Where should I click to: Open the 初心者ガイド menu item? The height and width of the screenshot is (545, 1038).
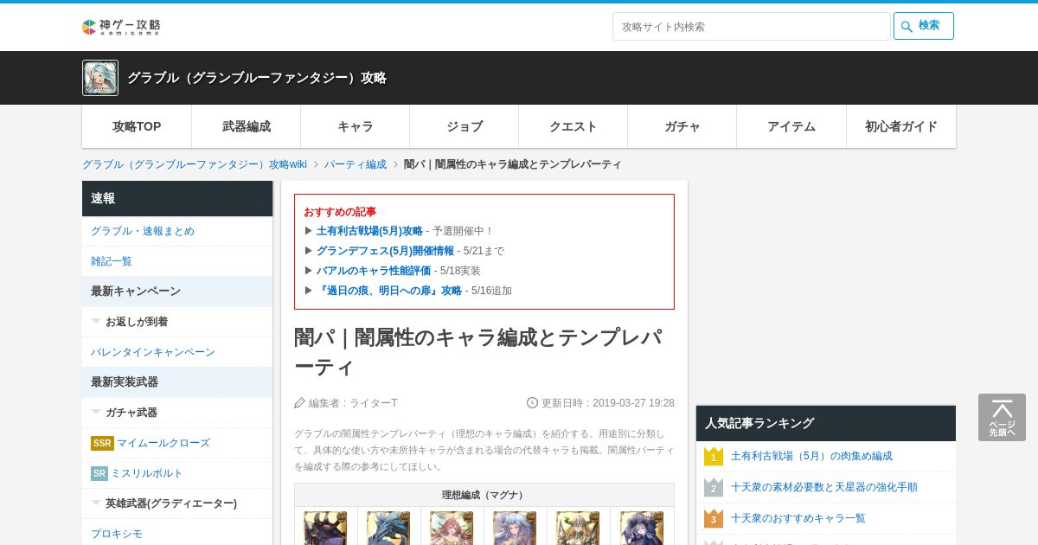point(901,126)
